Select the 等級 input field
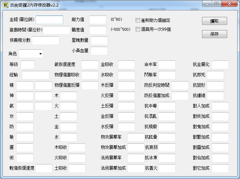 (x=28, y=65)
